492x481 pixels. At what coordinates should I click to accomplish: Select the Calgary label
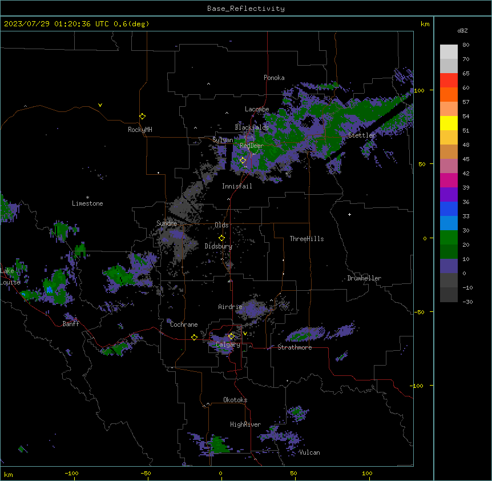click(228, 344)
